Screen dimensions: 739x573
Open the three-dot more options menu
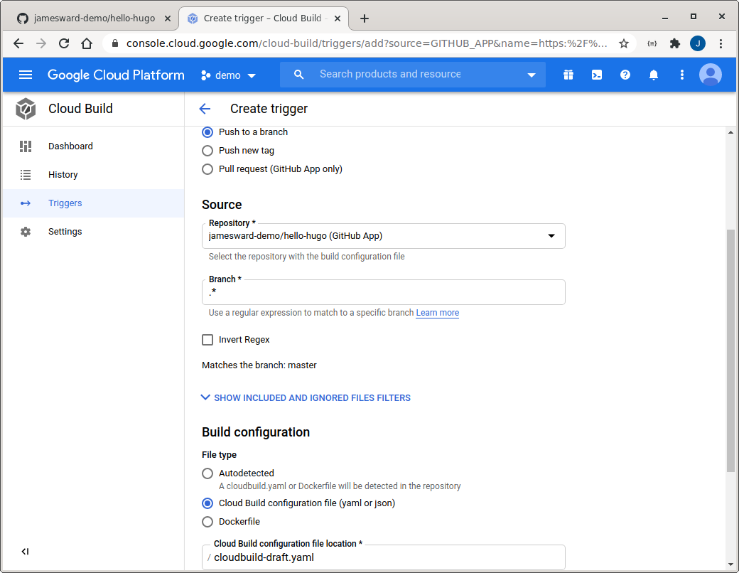click(682, 75)
